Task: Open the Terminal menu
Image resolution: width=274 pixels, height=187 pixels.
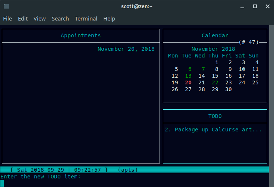Action: click(86, 19)
